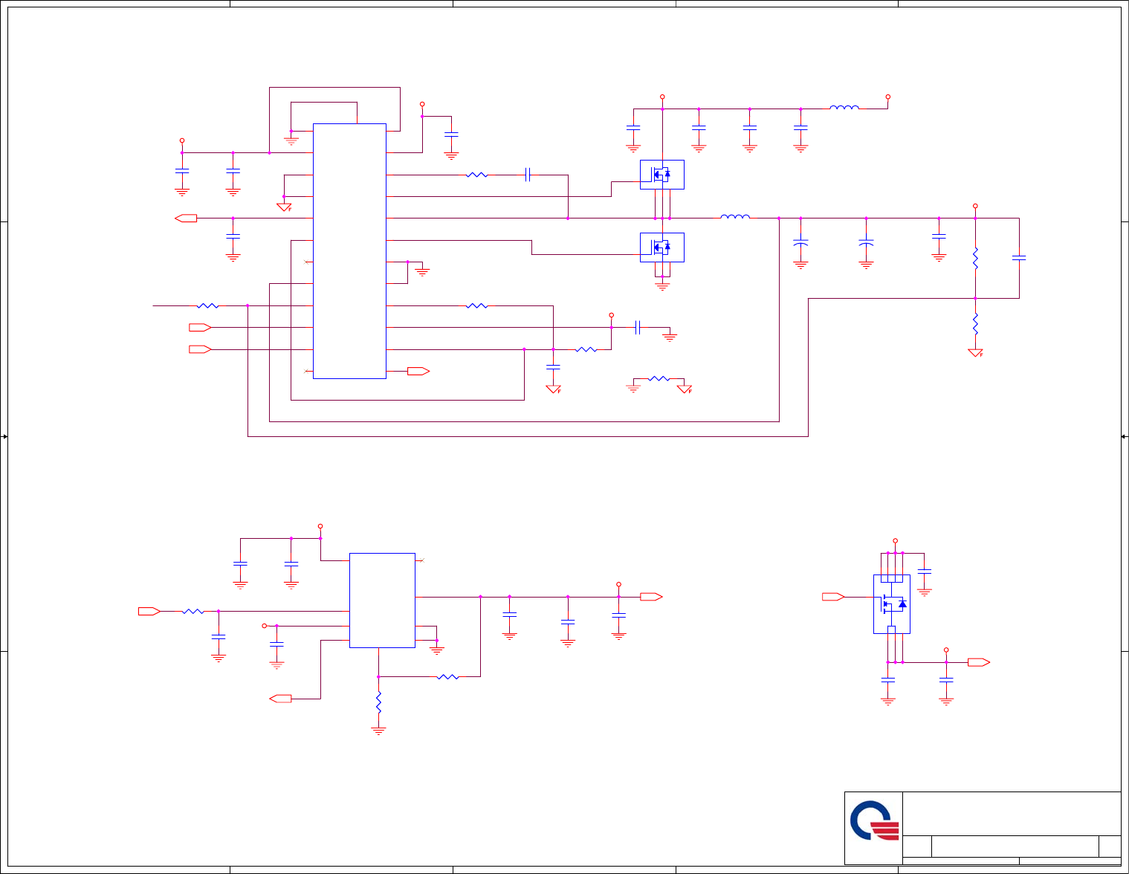The image size is (1129, 874).
Task: Click the output port right of the bottom-right MOSFET
Action: pos(979,662)
